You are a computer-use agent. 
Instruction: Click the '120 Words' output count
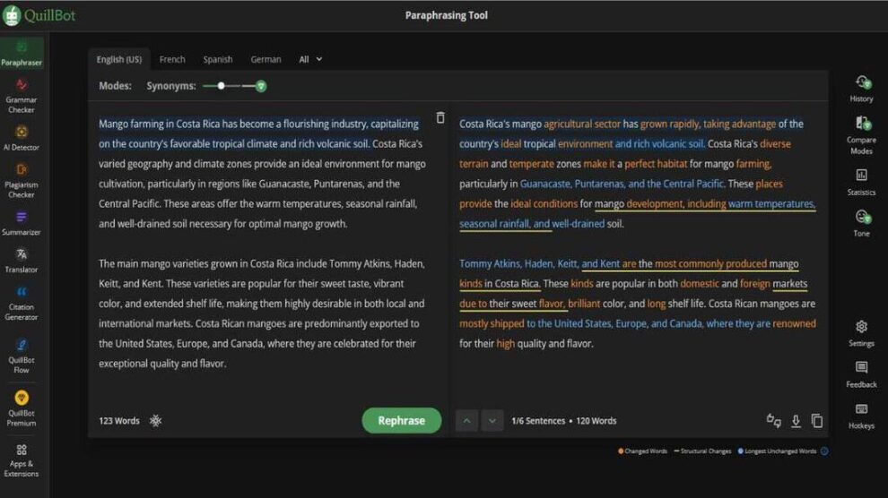click(x=596, y=421)
